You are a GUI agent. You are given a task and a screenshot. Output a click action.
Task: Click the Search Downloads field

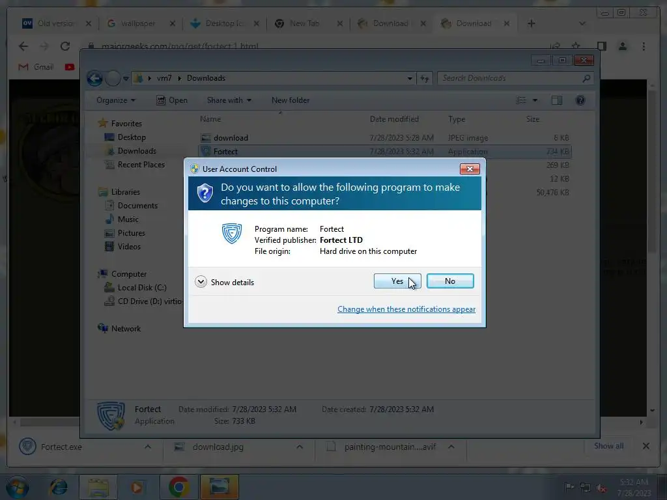coord(515,78)
